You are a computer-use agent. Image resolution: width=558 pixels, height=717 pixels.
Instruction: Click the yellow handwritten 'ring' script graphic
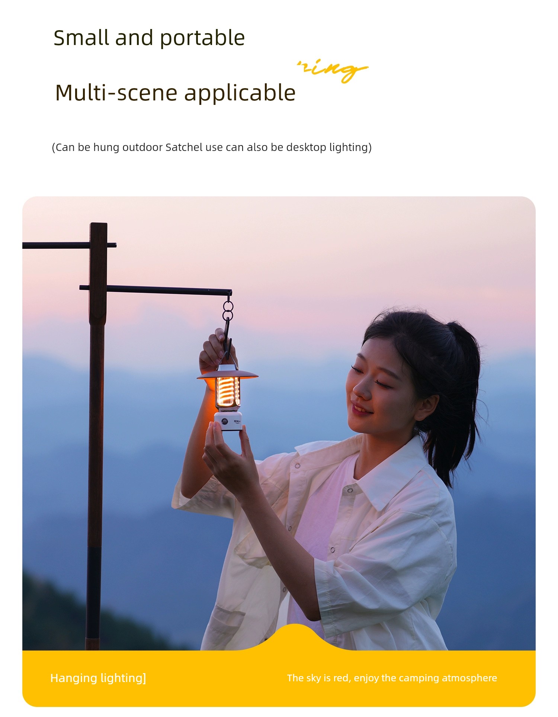[x=332, y=71]
